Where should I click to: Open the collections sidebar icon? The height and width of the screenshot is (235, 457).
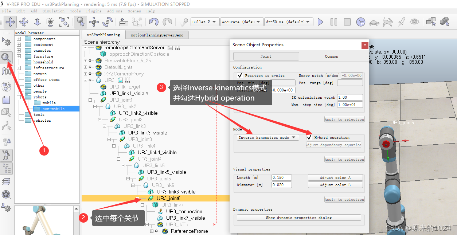[x=7, y=87]
